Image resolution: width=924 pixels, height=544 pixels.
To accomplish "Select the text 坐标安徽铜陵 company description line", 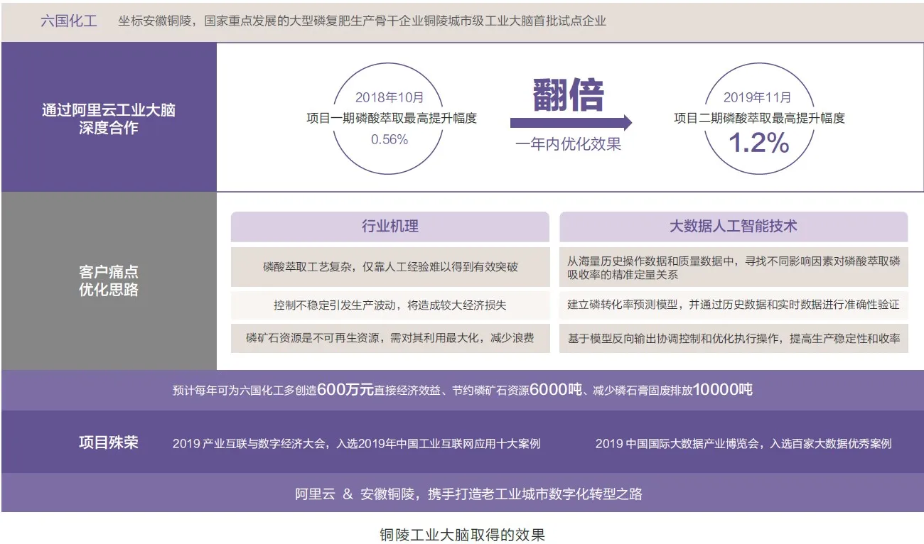I will click(x=362, y=21).
